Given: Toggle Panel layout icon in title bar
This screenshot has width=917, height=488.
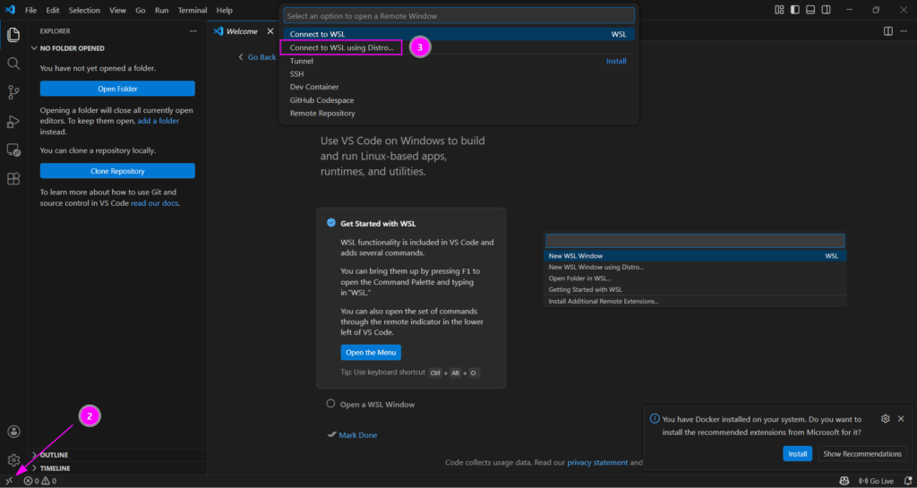Looking at the screenshot, I should [x=810, y=10].
